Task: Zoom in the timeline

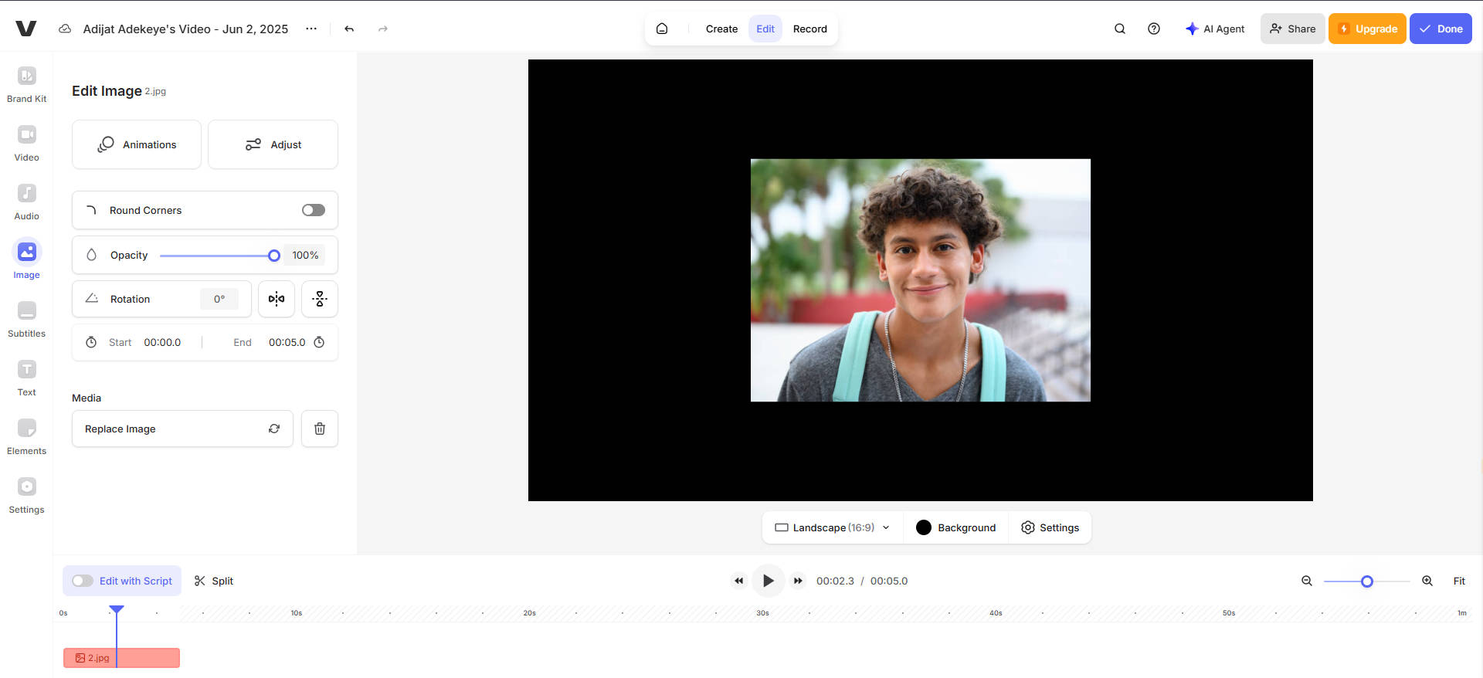Action: tap(1427, 581)
